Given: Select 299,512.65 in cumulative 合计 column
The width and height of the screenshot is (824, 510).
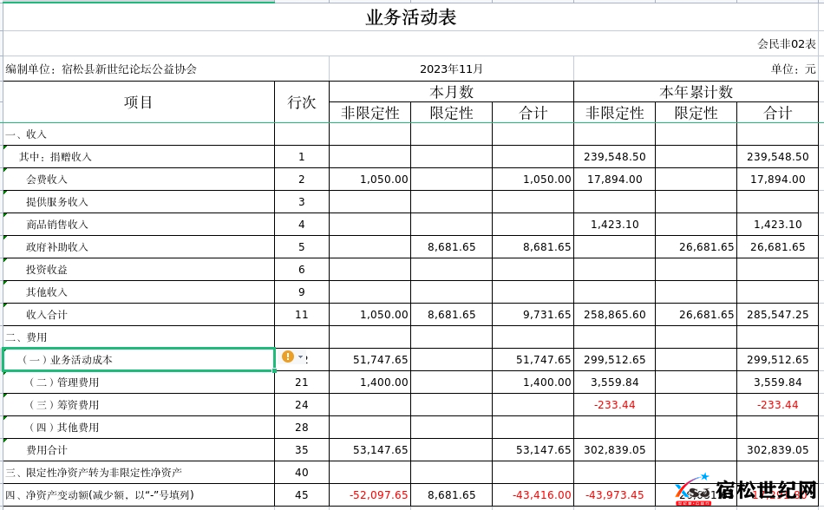Looking at the screenshot, I should 777,360.
